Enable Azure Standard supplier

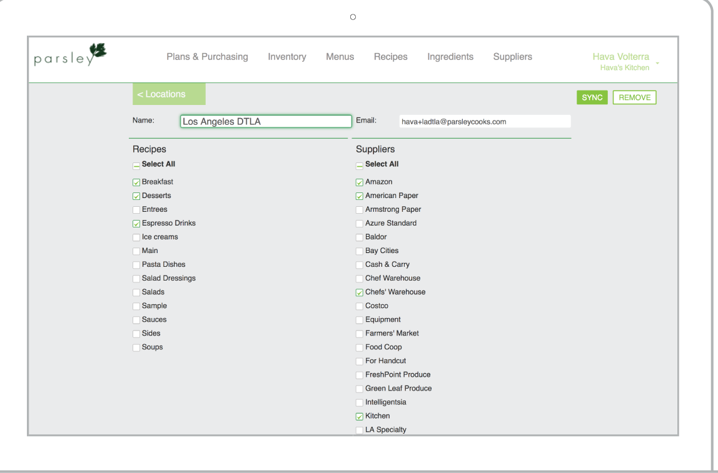tap(360, 224)
